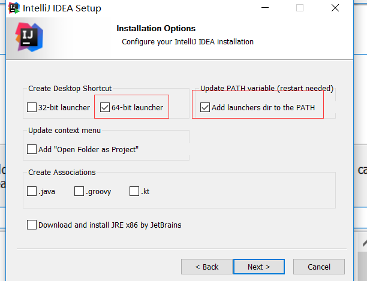367x281 pixels.
Task: Toggle Add launchers dir to the PATH
Action: (x=205, y=108)
